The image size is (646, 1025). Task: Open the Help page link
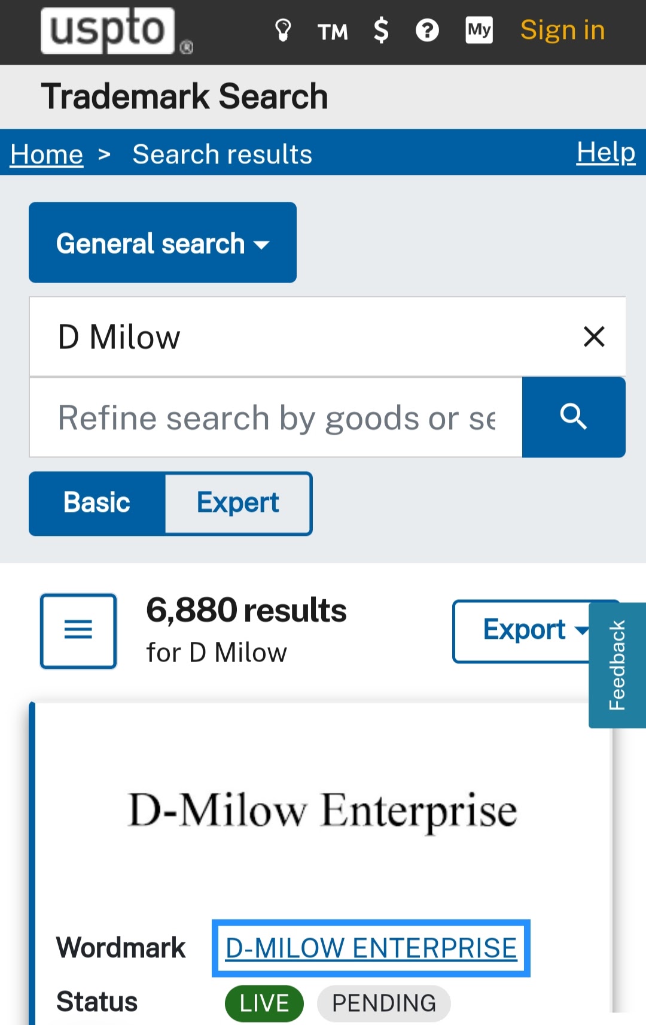pos(605,153)
